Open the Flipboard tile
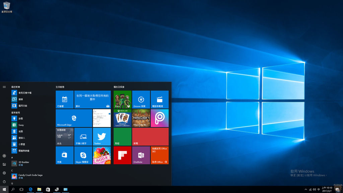The image size is (343, 193). pyautogui.click(x=123, y=155)
